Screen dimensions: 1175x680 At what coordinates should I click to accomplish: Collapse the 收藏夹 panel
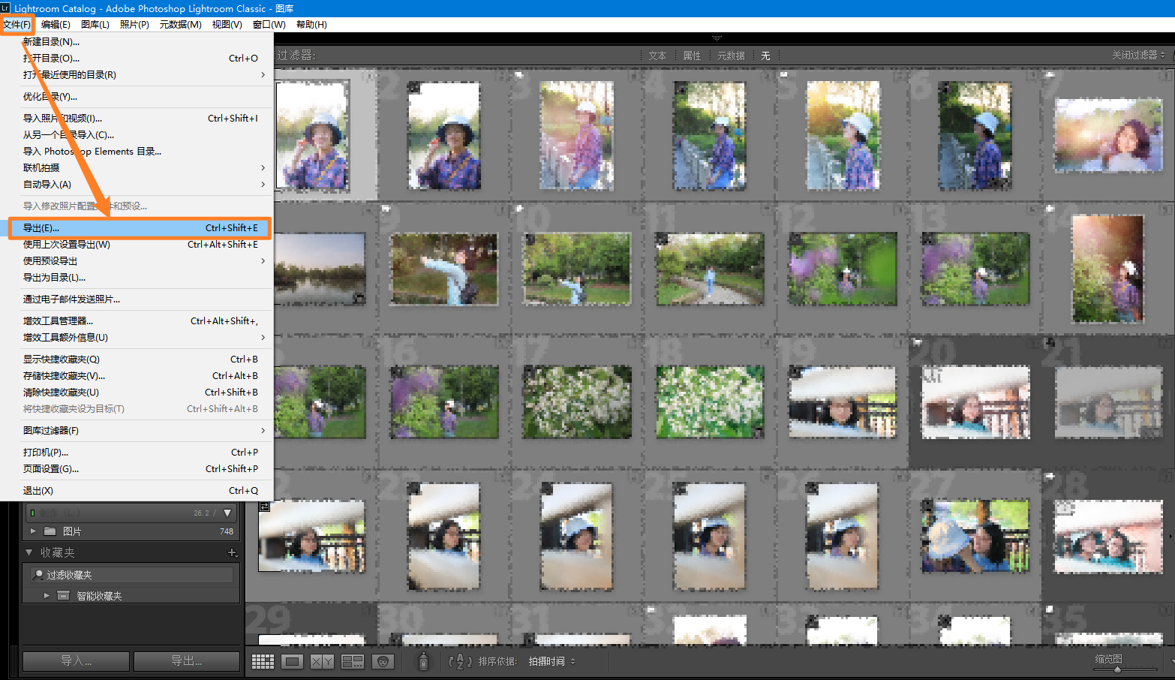29,552
